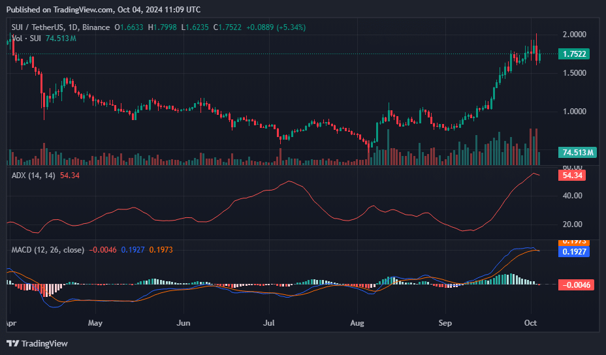
Task: Click the close value C1.7522
Action: tap(227, 27)
